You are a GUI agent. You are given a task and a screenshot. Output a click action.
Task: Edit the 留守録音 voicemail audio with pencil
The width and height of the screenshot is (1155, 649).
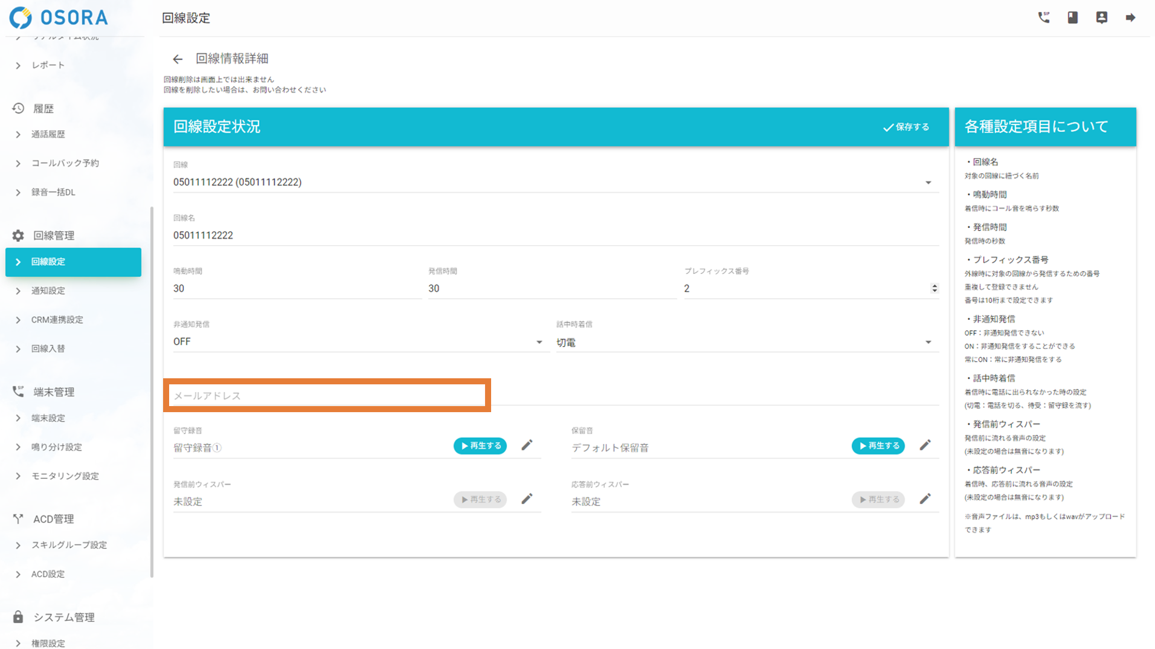[527, 445]
